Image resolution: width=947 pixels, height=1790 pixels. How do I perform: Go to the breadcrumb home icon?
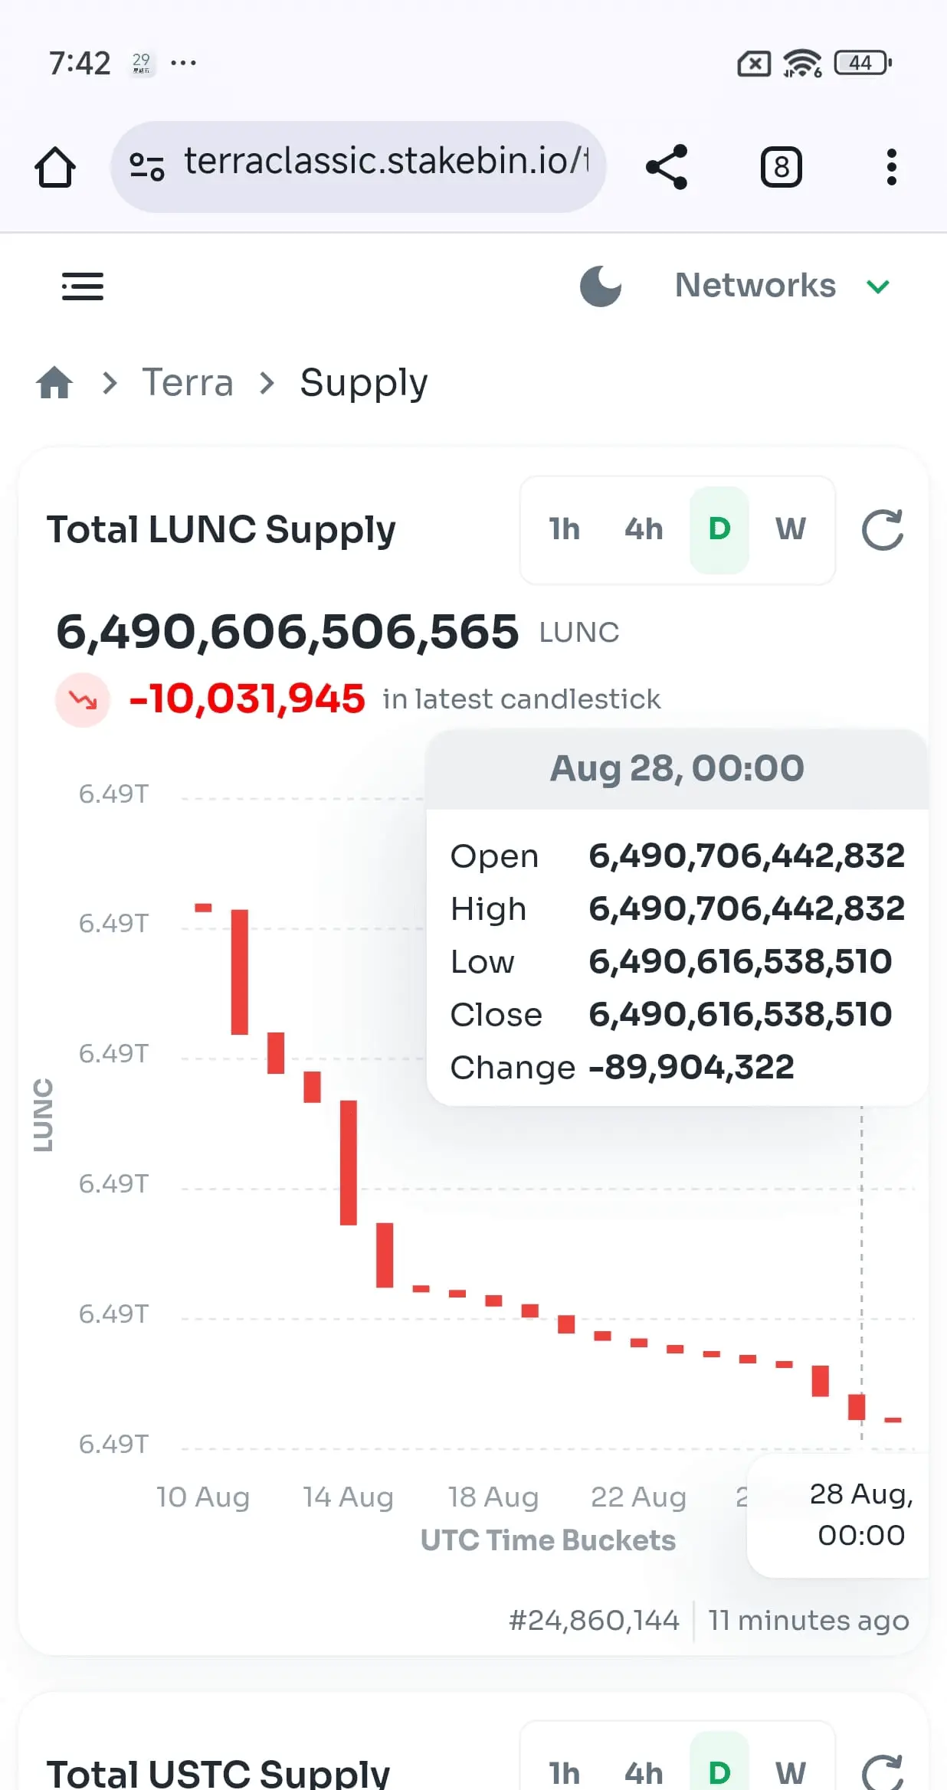tap(54, 382)
